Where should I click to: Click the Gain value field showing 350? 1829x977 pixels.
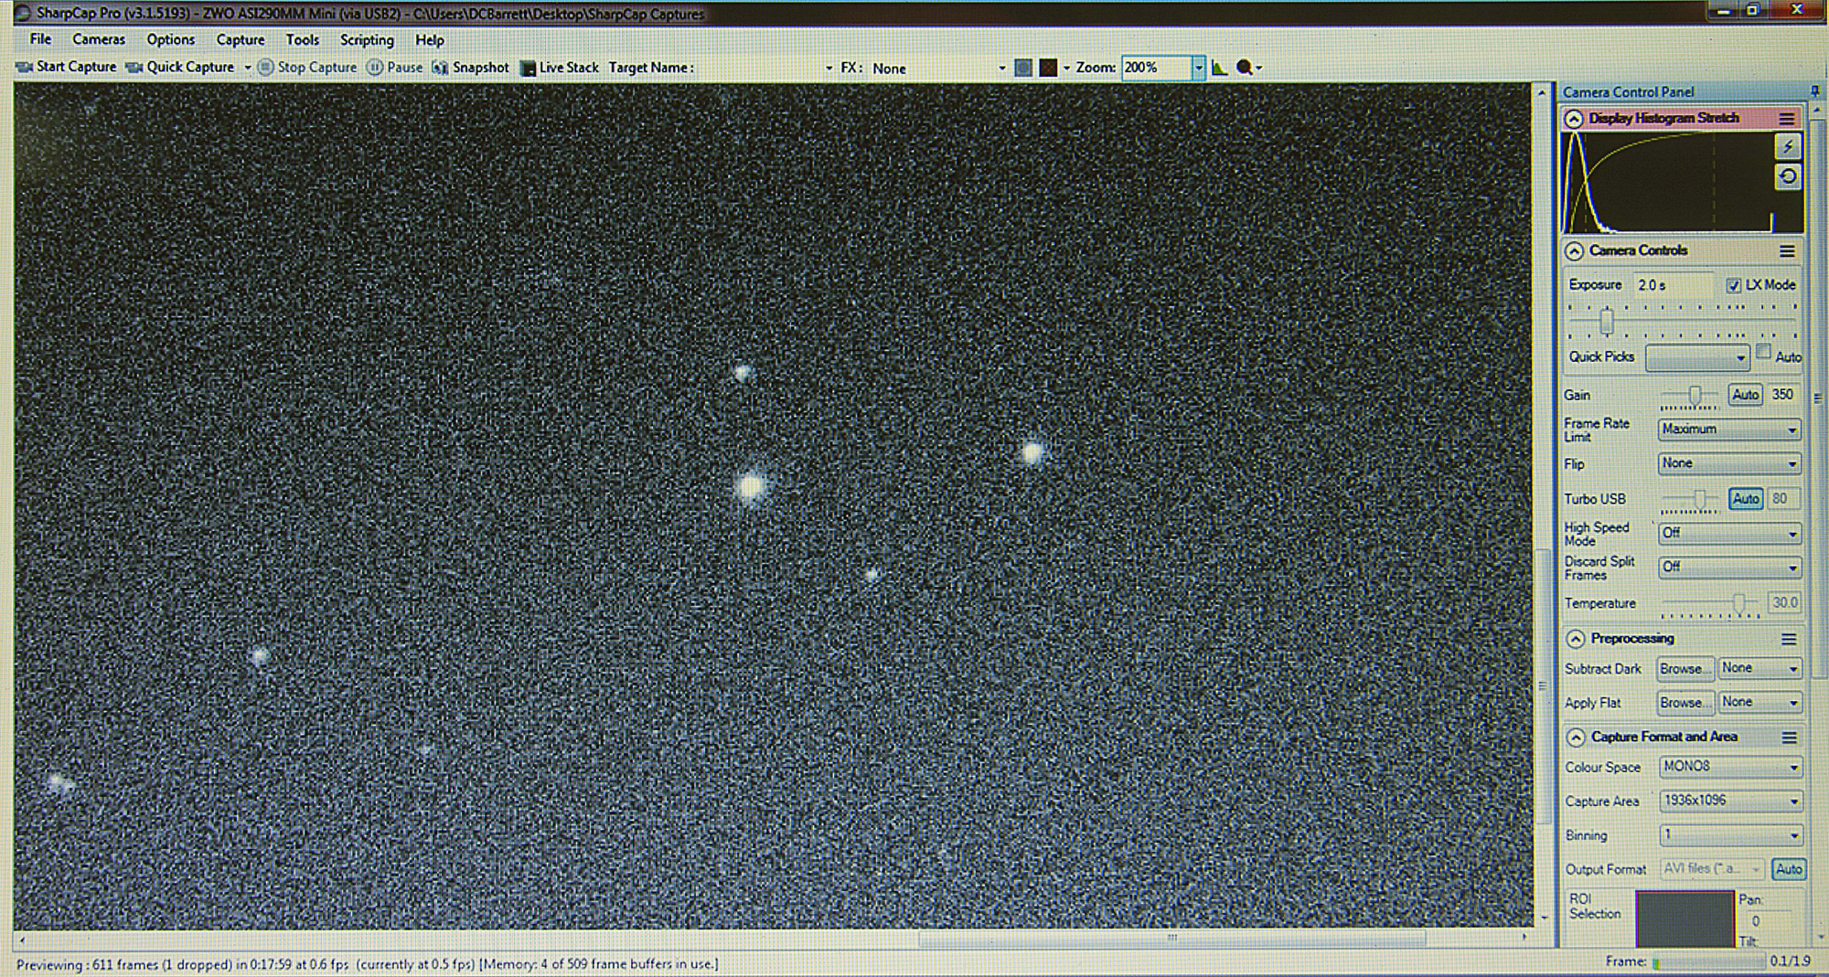coord(1784,395)
